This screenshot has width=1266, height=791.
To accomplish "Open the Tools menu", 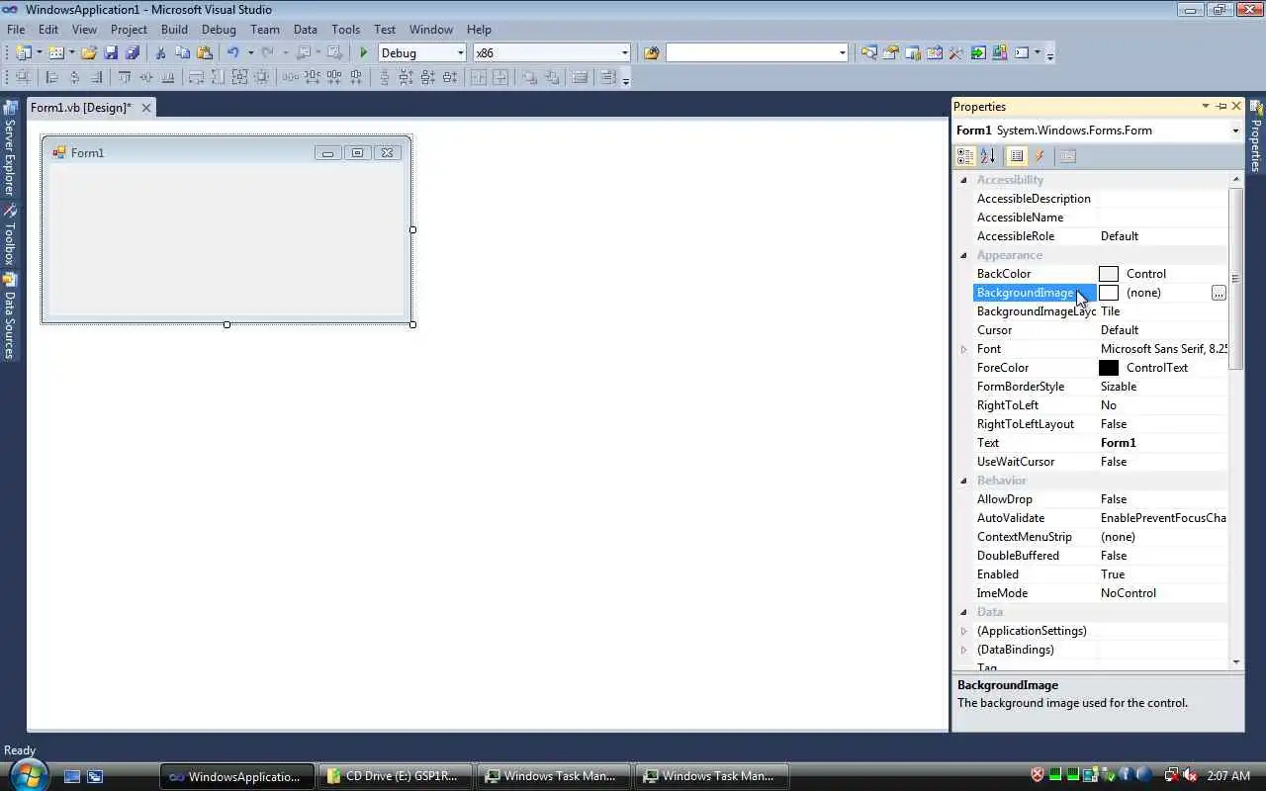I will [x=345, y=30].
